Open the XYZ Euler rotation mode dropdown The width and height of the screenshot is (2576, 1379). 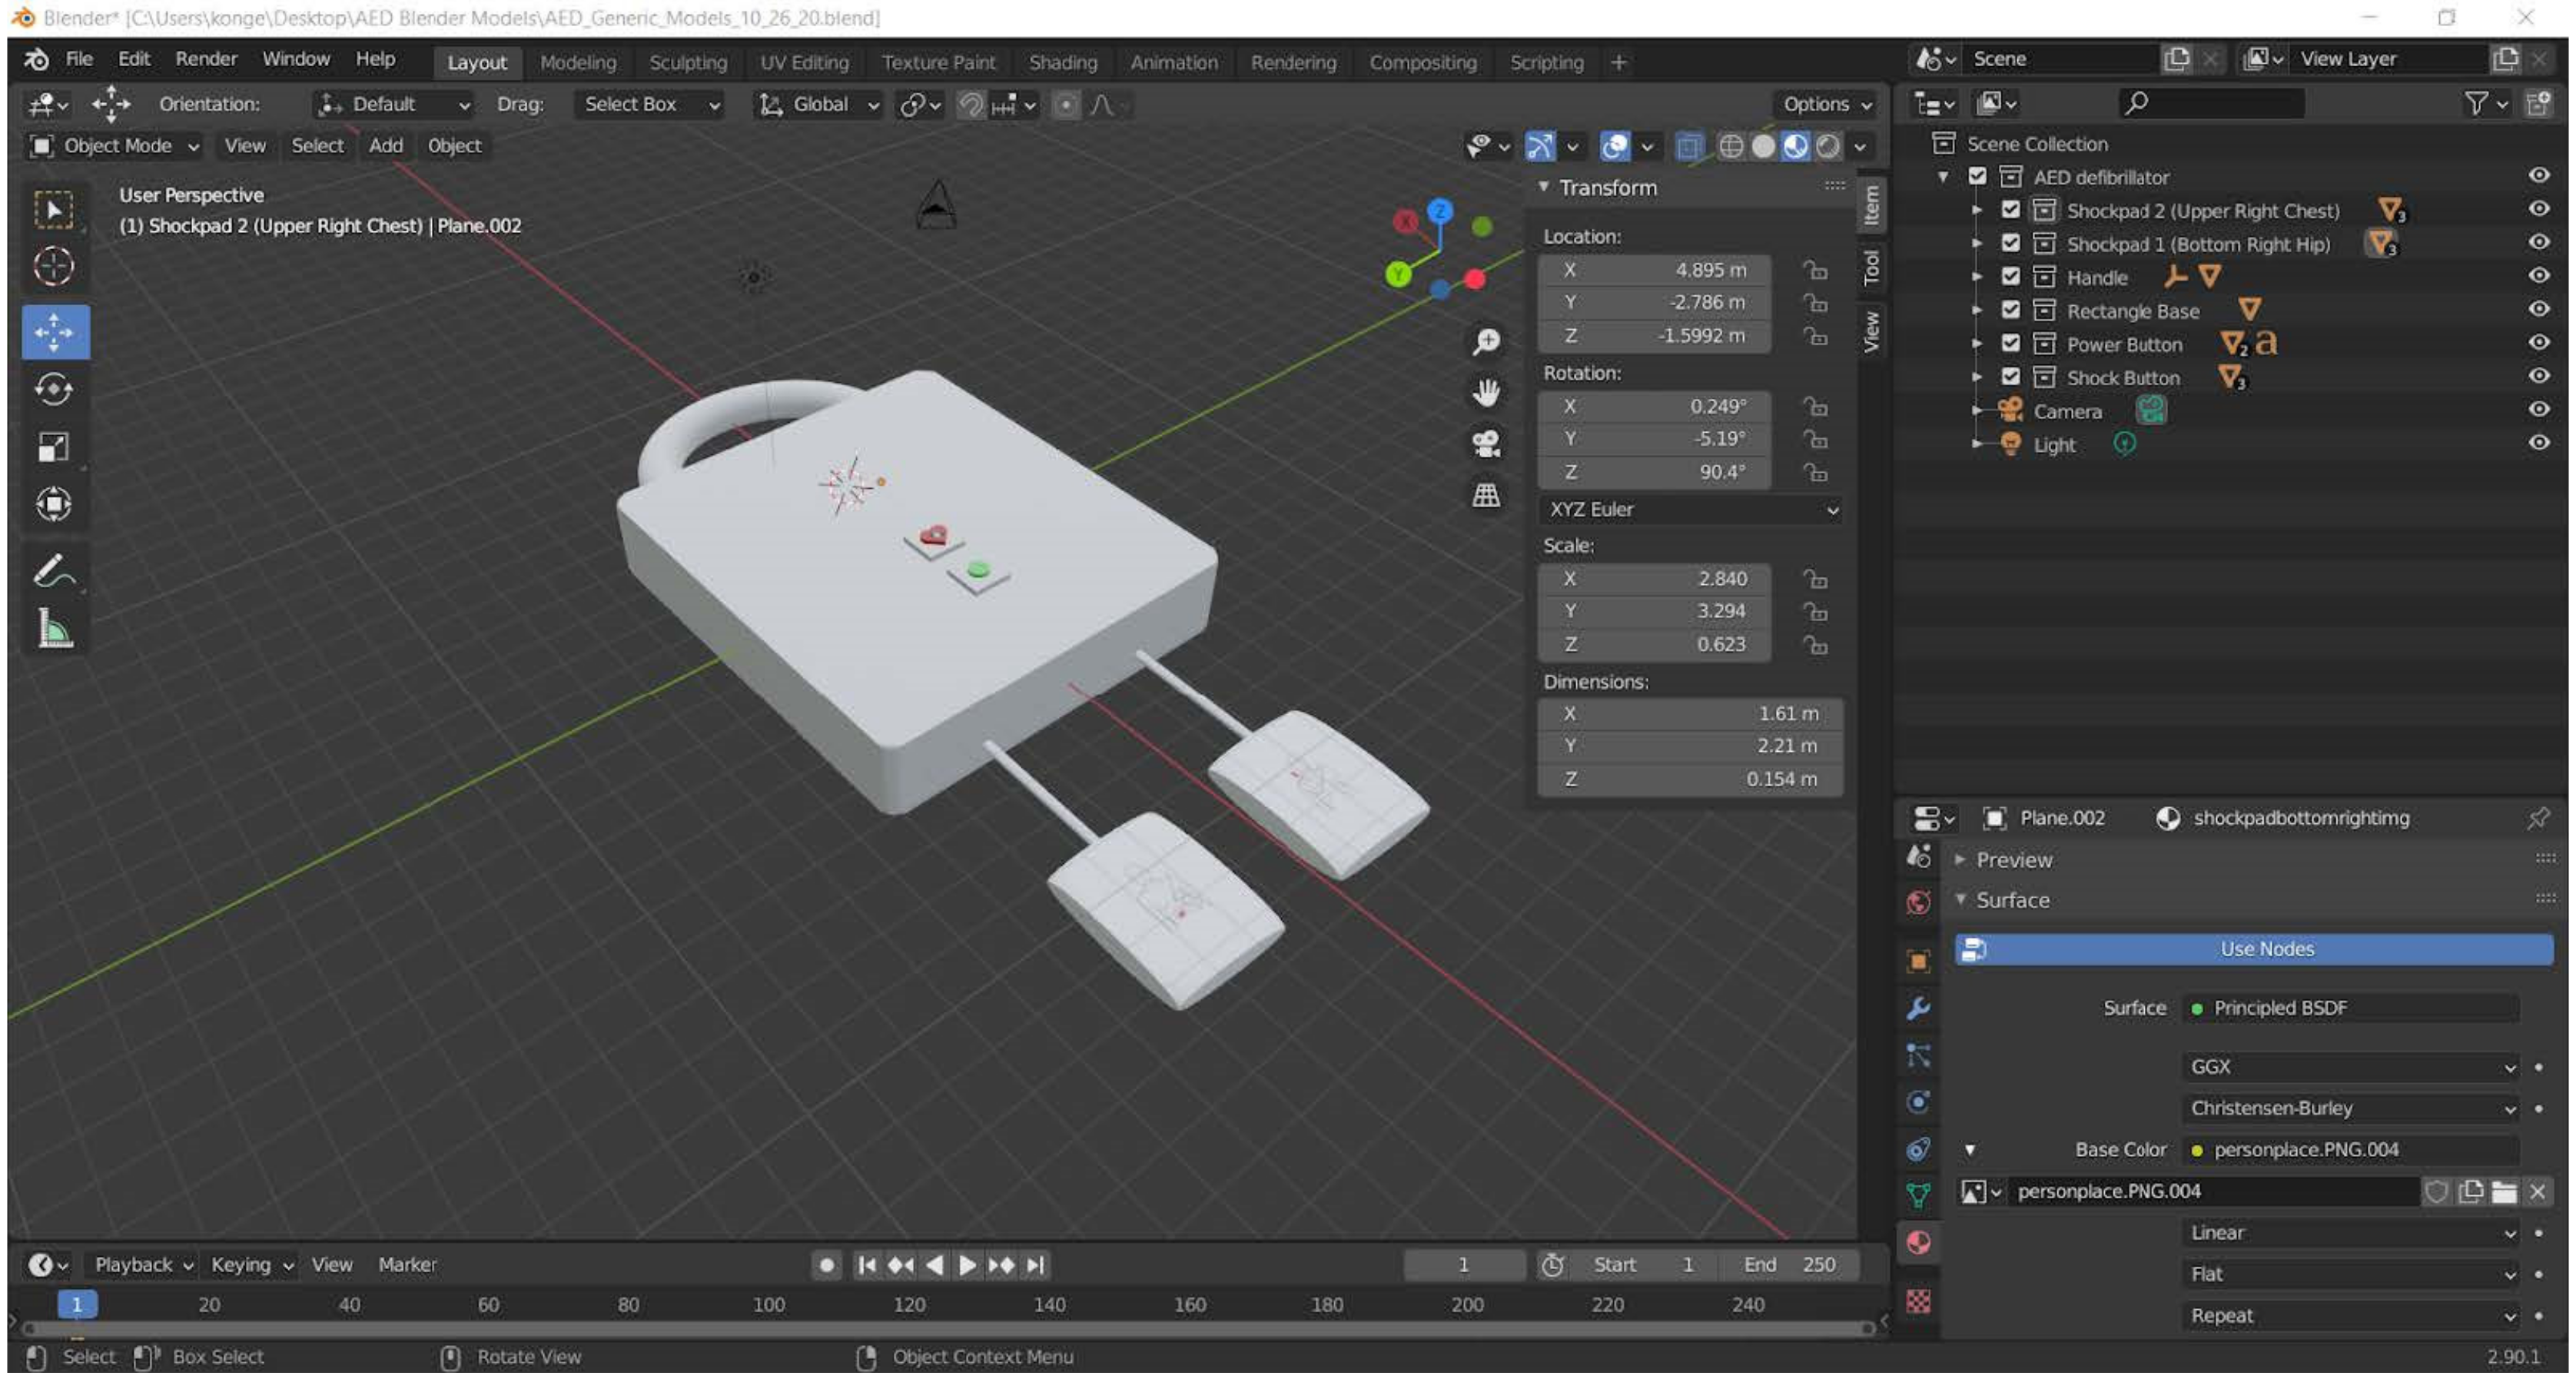pyautogui.click(x=1691, y=510)
